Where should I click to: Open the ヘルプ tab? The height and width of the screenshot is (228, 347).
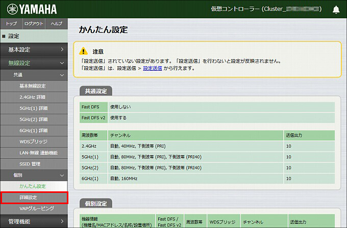point(57,23)
